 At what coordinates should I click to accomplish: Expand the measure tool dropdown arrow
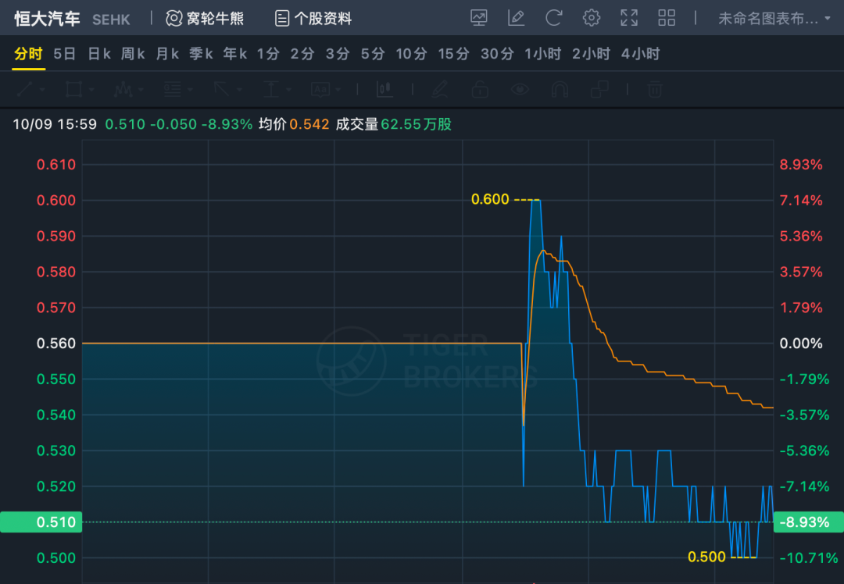(x=288, y=90)
